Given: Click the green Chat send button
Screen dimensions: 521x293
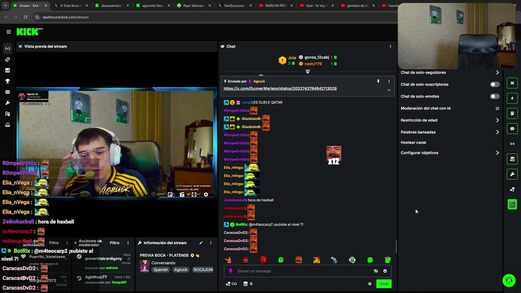Looking at the screenshot, I should pyautogui.click(x=384, y=284).
